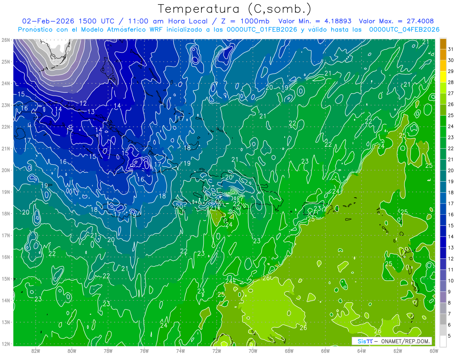
Task: Click the 13N latitude axis label
Action: (5, 322)
